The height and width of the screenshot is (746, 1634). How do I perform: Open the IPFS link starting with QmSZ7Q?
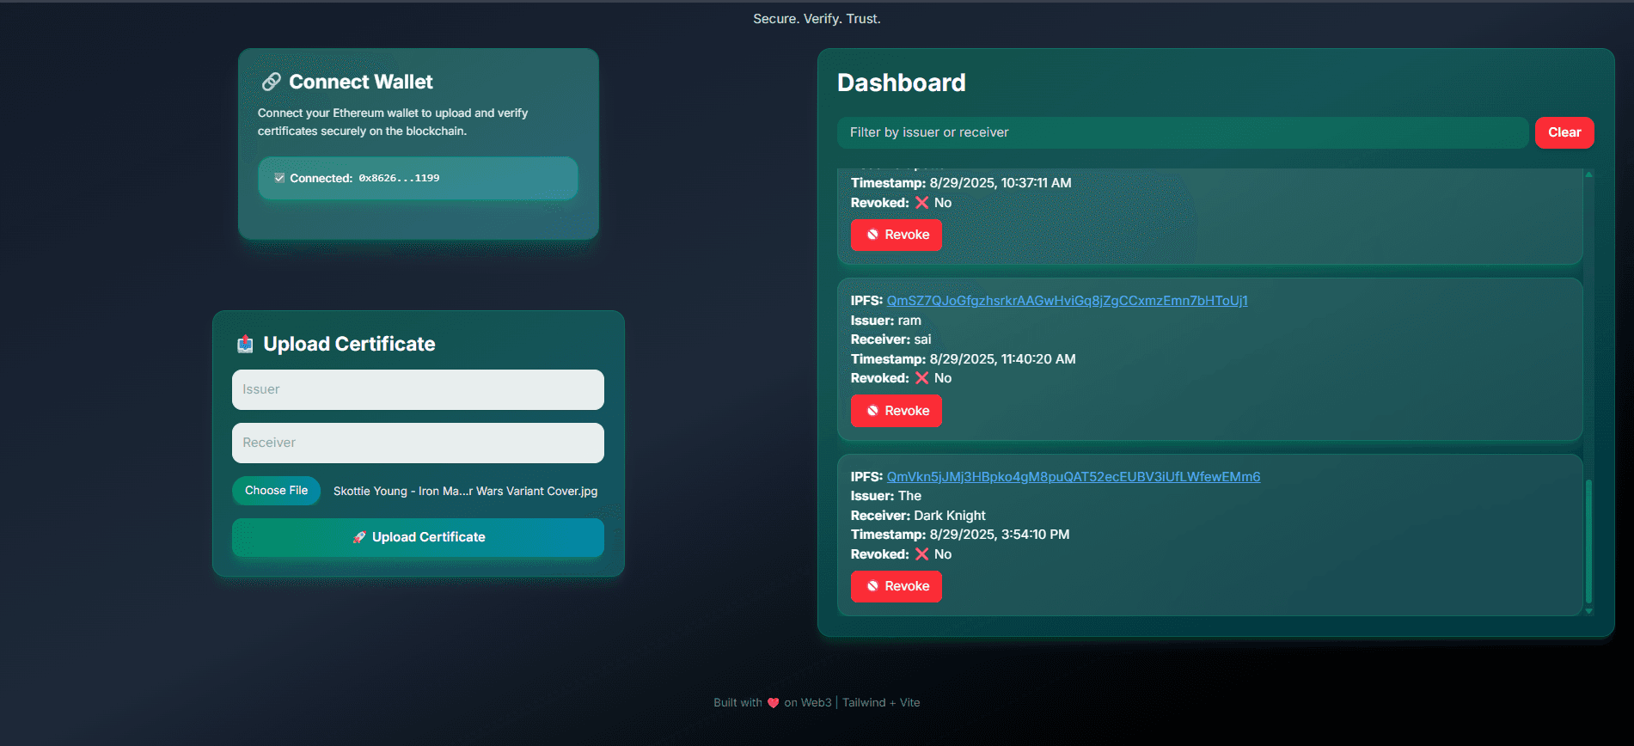coord(1067,301)
